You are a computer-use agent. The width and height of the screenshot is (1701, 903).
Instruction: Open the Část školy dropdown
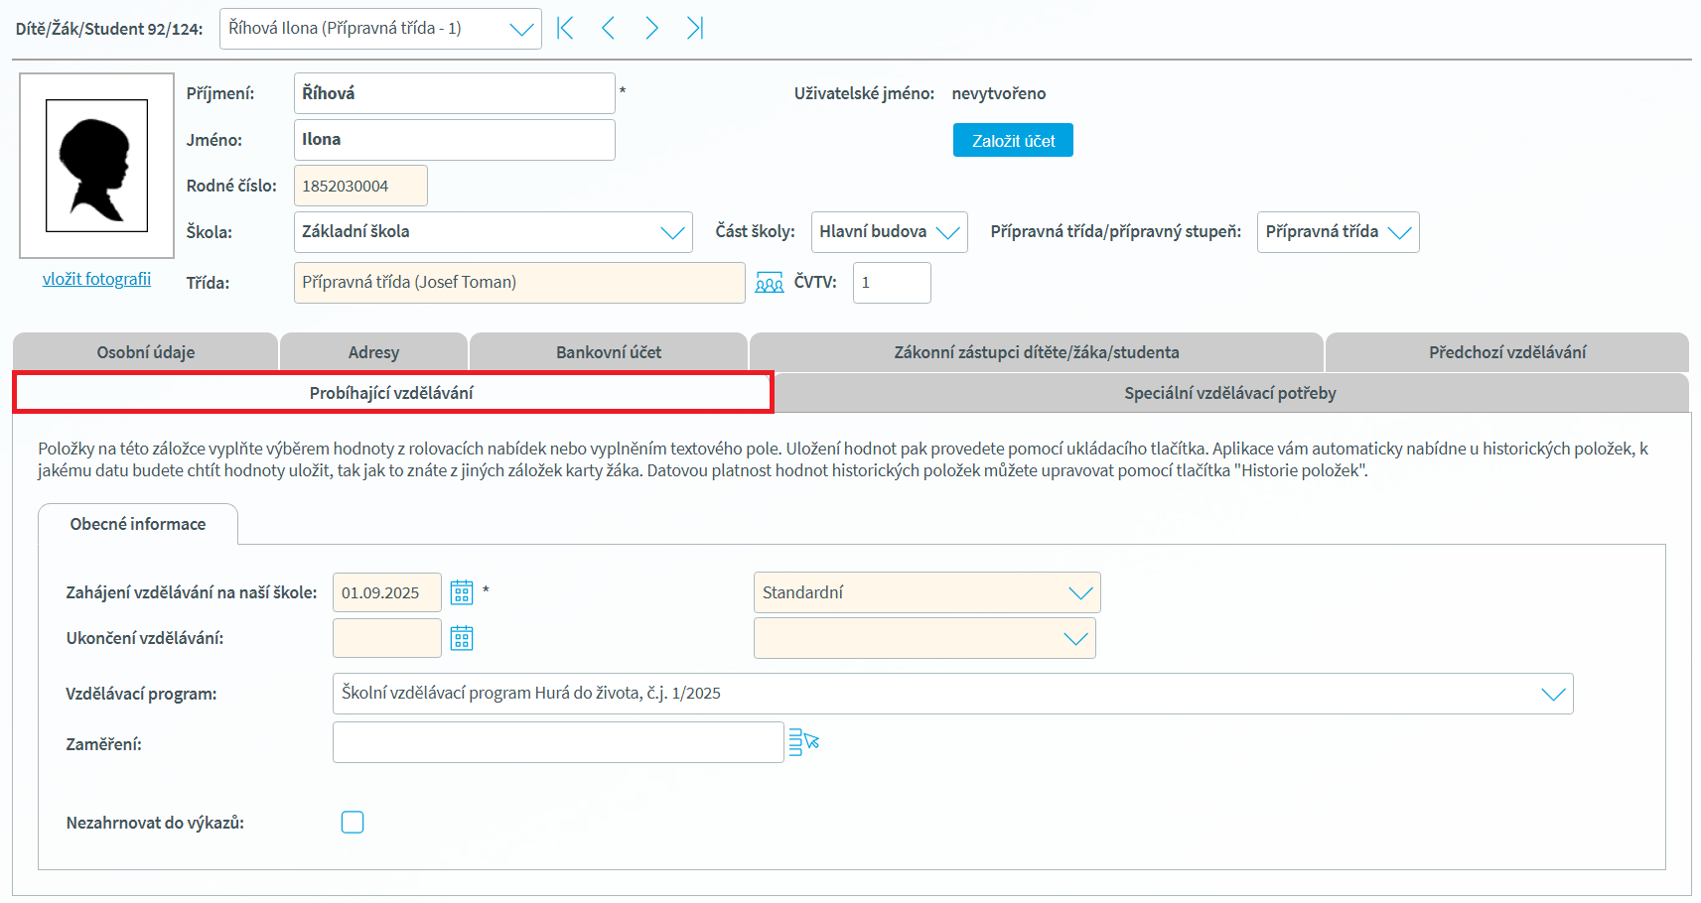[947, 232]
